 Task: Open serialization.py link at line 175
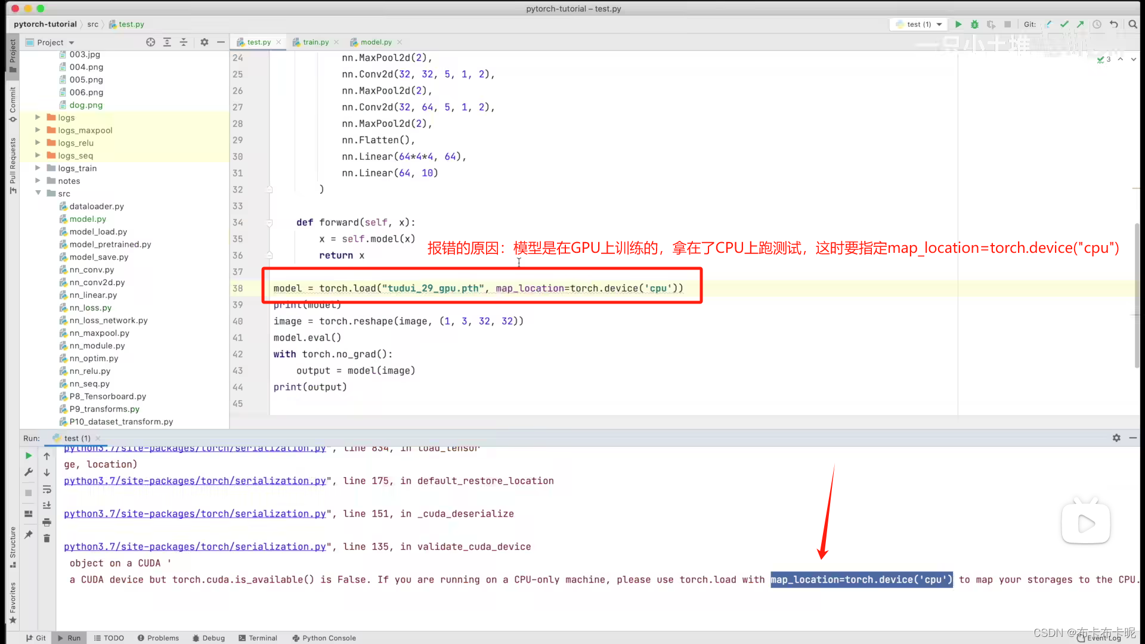point(195,481)
